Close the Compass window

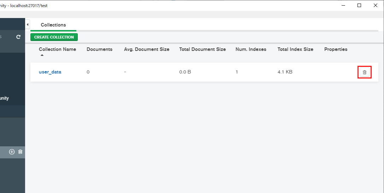[x=376, y=5]
